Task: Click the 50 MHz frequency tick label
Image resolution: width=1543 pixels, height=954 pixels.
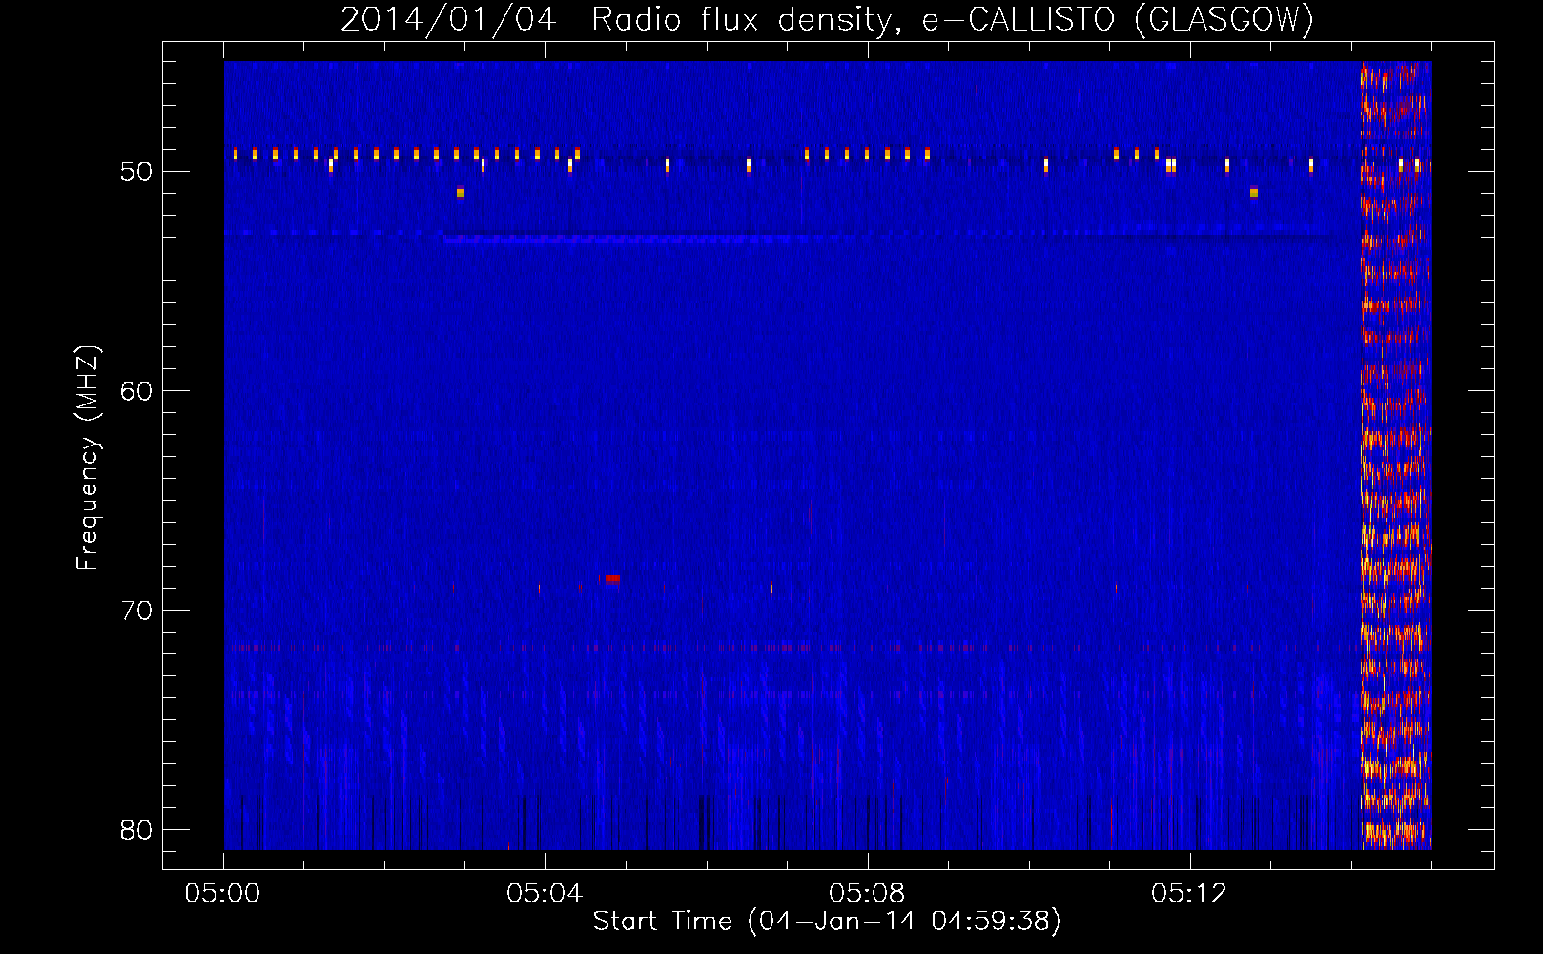Action: tap(136, 173)
